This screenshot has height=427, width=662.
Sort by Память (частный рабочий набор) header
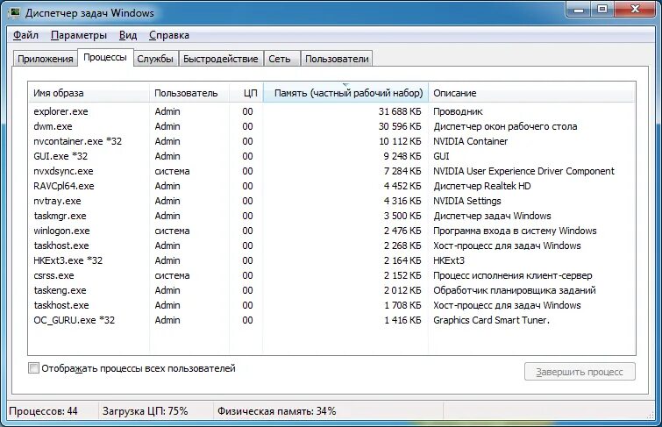pyautogui.click(x=345, y=93)
